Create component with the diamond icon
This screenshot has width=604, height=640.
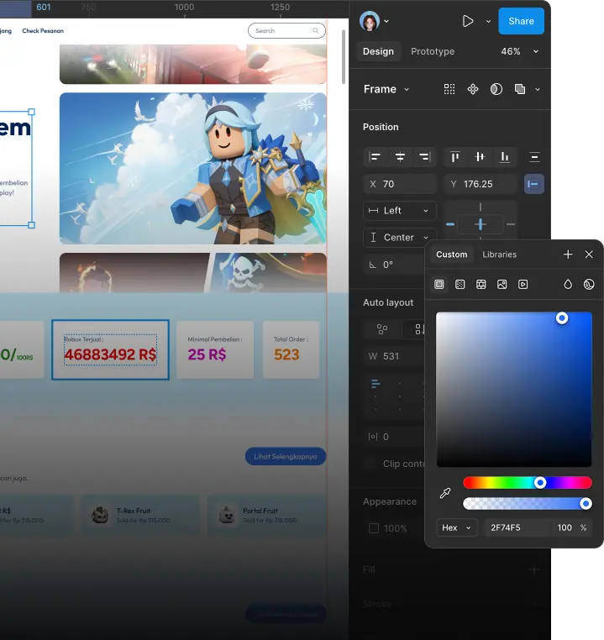(473, 89)
